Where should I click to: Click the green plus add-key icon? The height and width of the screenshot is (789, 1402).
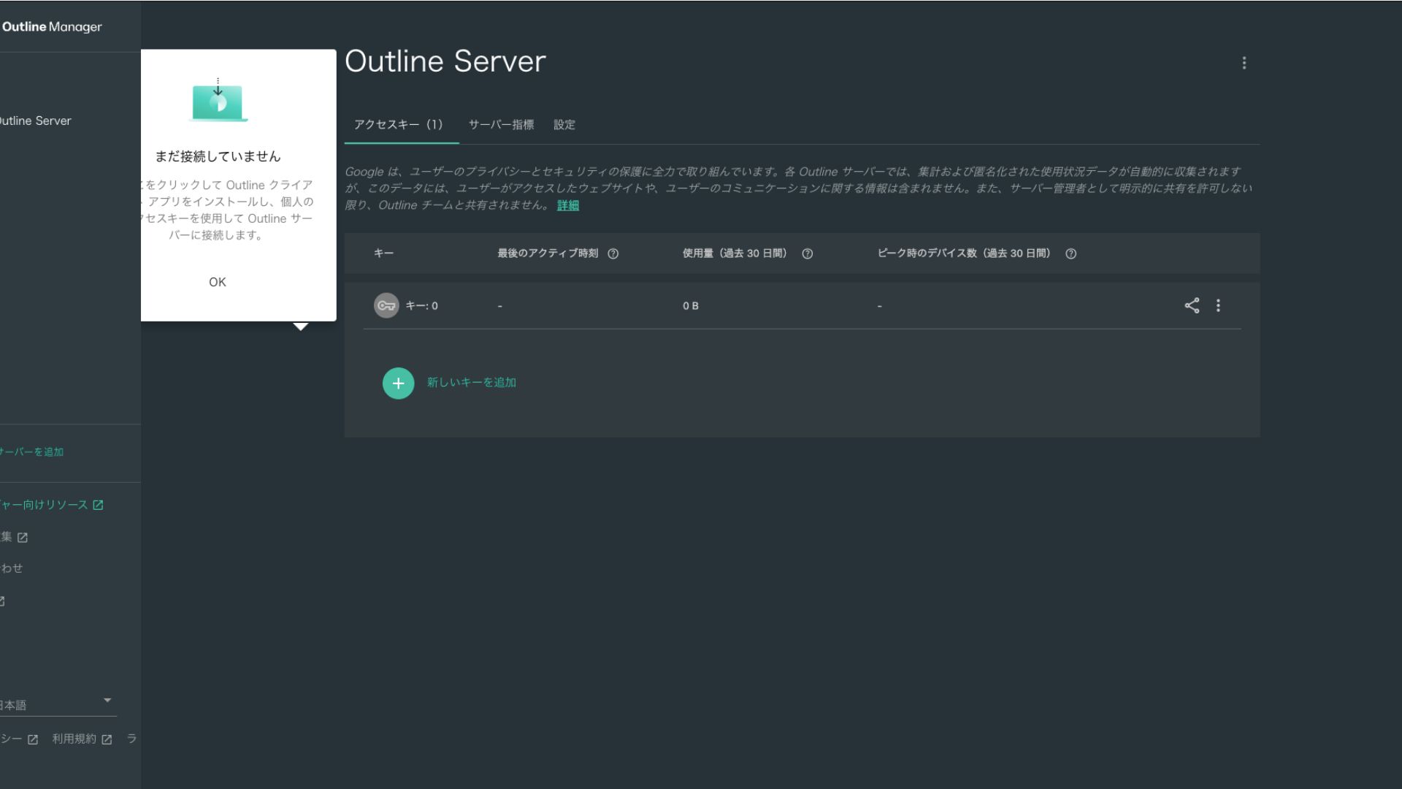[x=398, y=383]
